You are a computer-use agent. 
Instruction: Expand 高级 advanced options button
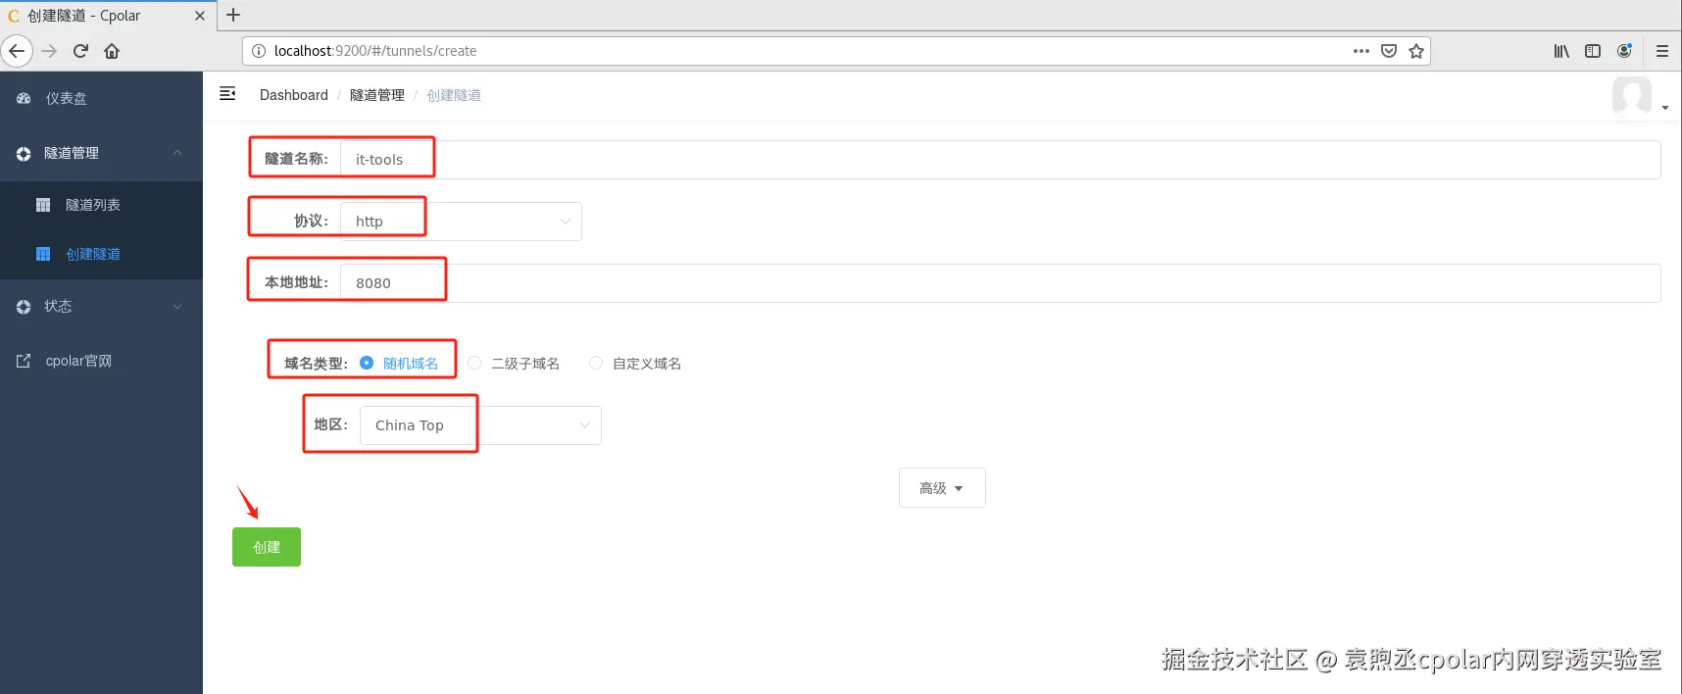(942, 488)
